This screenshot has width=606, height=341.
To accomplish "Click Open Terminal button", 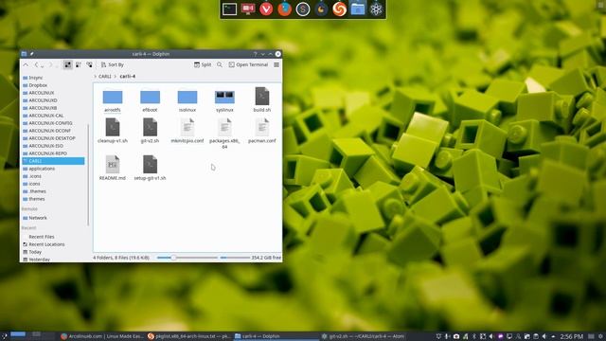I will click(248, 65).
